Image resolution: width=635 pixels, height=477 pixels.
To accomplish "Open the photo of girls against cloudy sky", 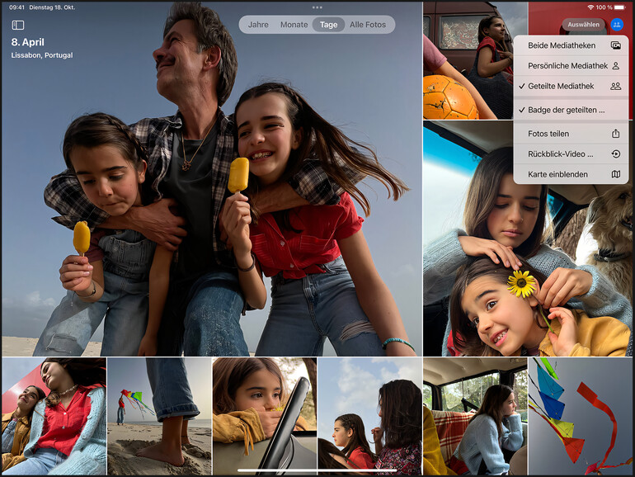I will pos(369,416).
